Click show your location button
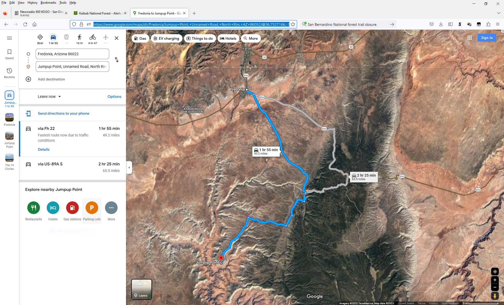504x305 pixels. [495, 272]
